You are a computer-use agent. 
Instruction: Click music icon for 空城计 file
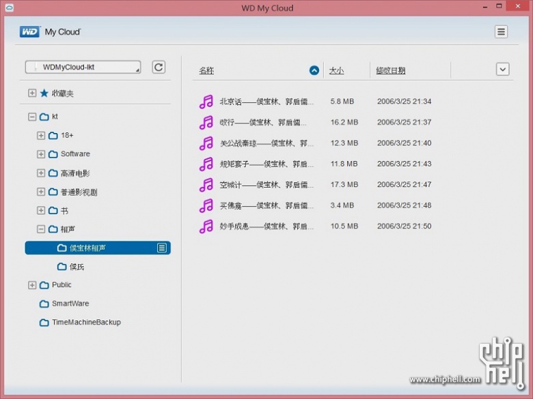tap(206, 185)
